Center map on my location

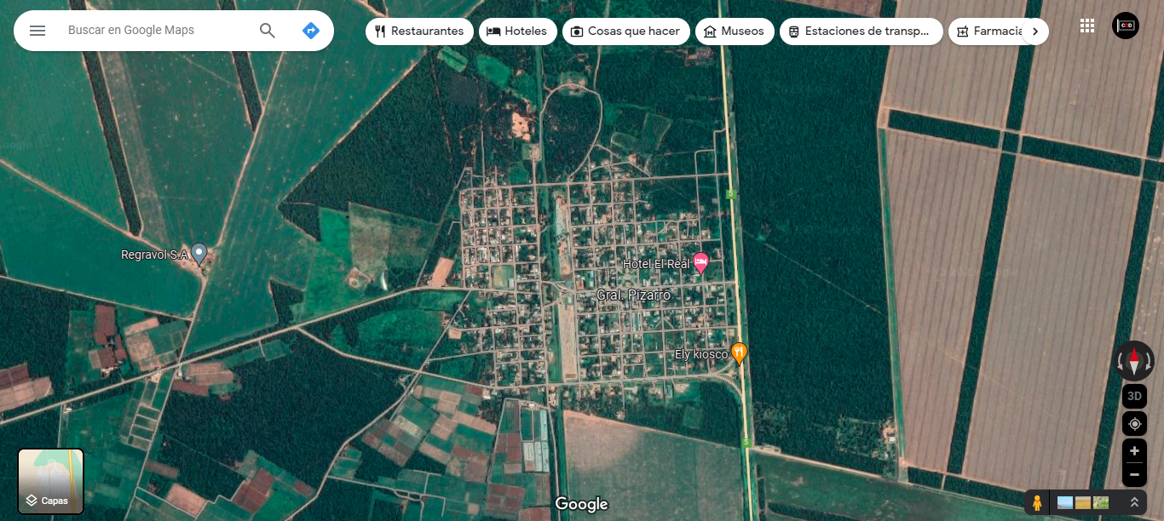[x=1134, y=424]
